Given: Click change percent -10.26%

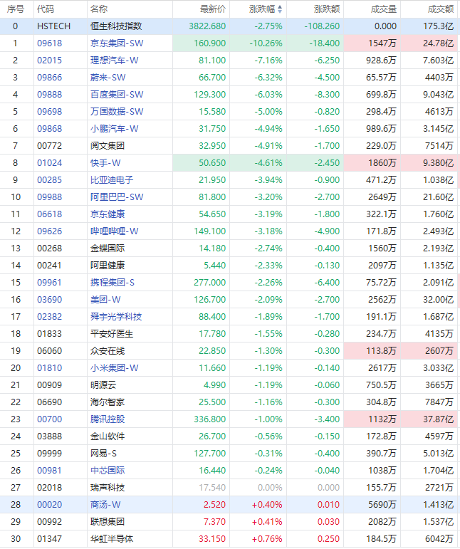Looking at the screenshot, I should point(266,43).
